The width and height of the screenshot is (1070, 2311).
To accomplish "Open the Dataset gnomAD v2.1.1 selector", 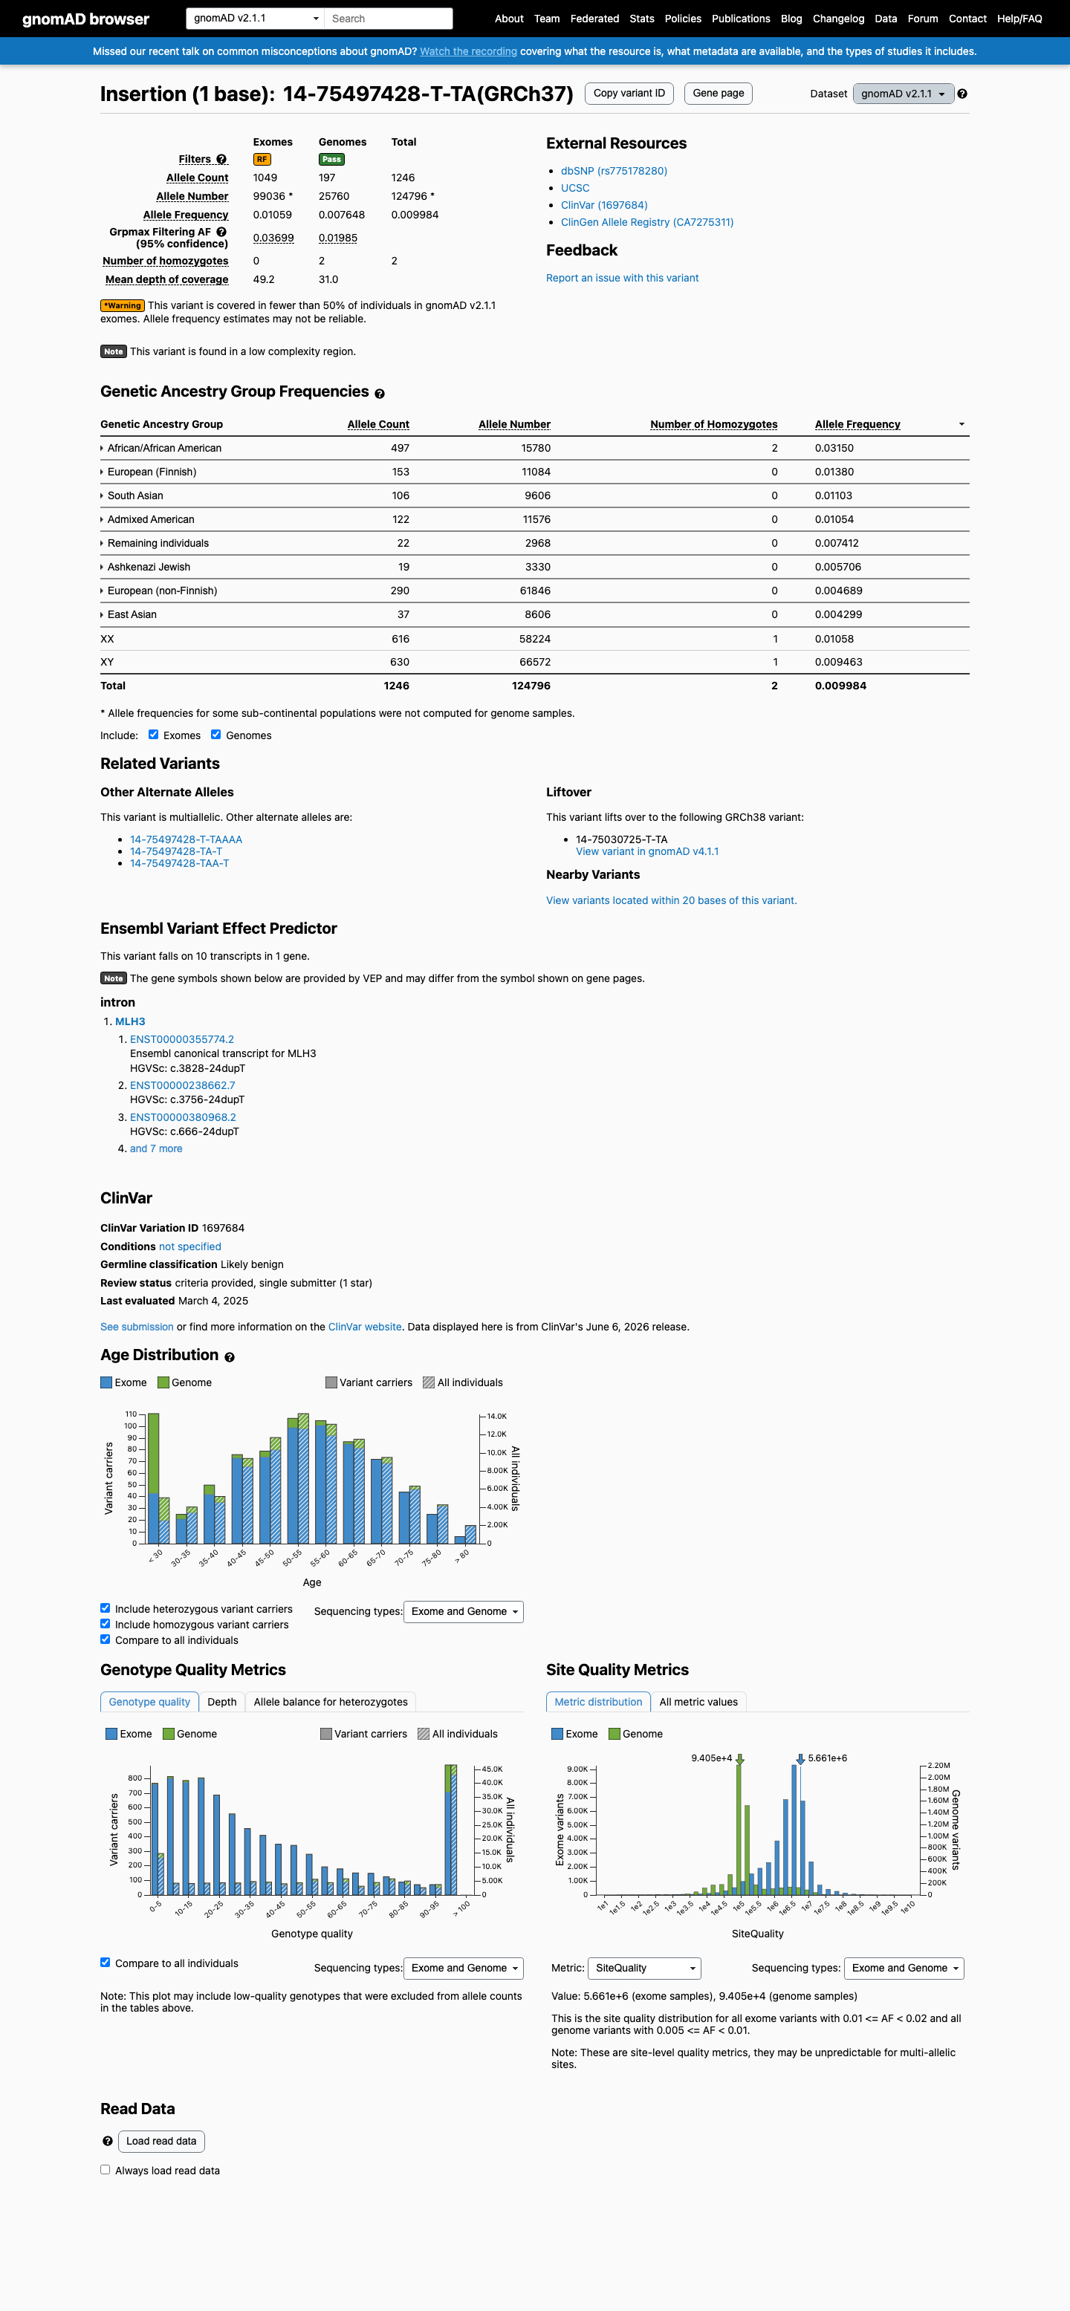I will coord(903,94).
